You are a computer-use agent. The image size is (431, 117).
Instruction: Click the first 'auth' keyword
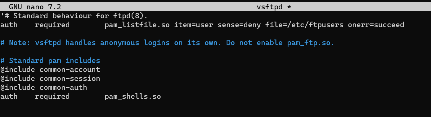9,25
